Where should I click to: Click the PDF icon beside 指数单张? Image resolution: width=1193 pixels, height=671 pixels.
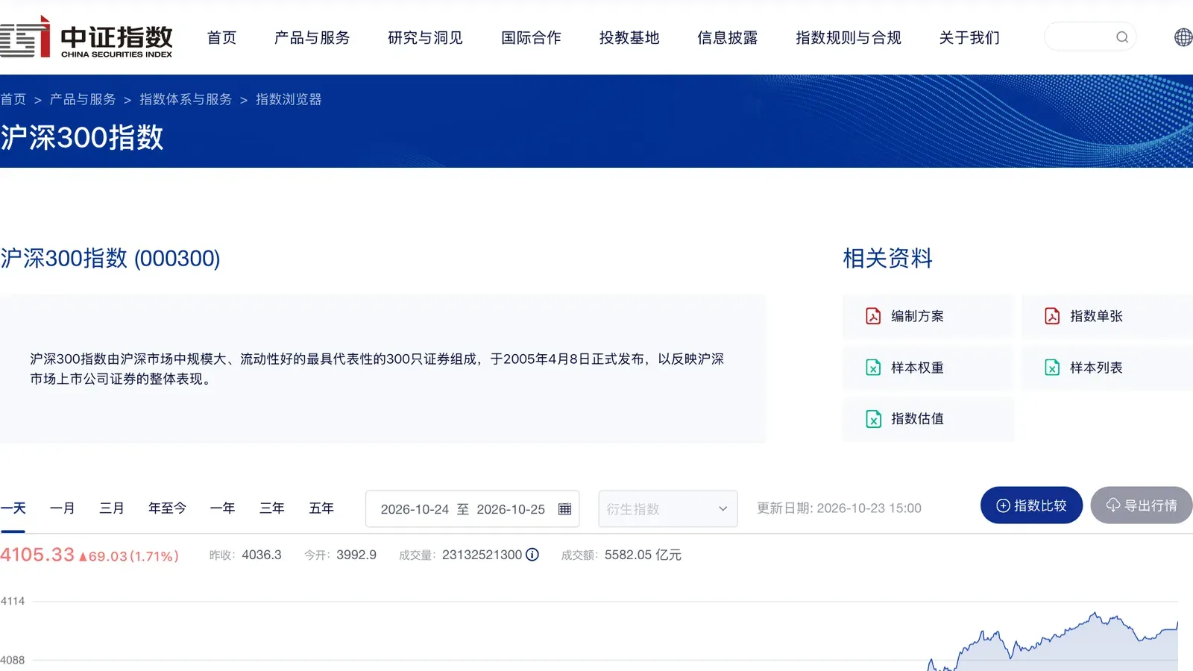click(1052, 316)
